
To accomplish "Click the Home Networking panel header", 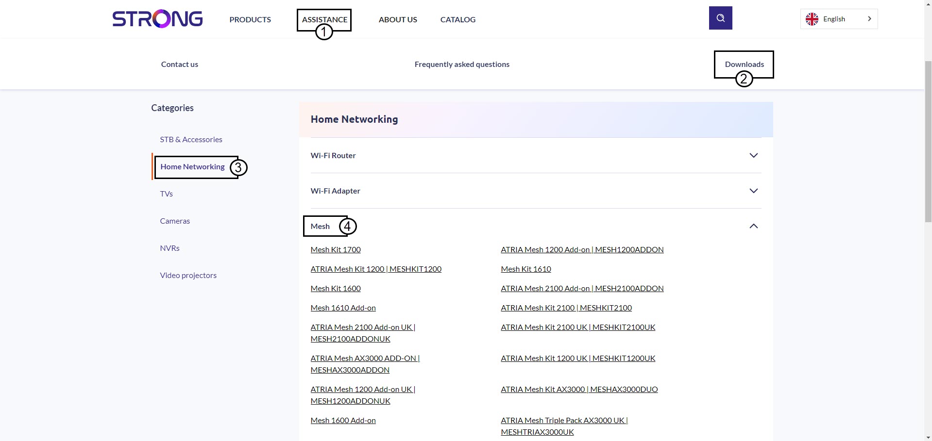I will pyautogui.click(x=536, y=119).
